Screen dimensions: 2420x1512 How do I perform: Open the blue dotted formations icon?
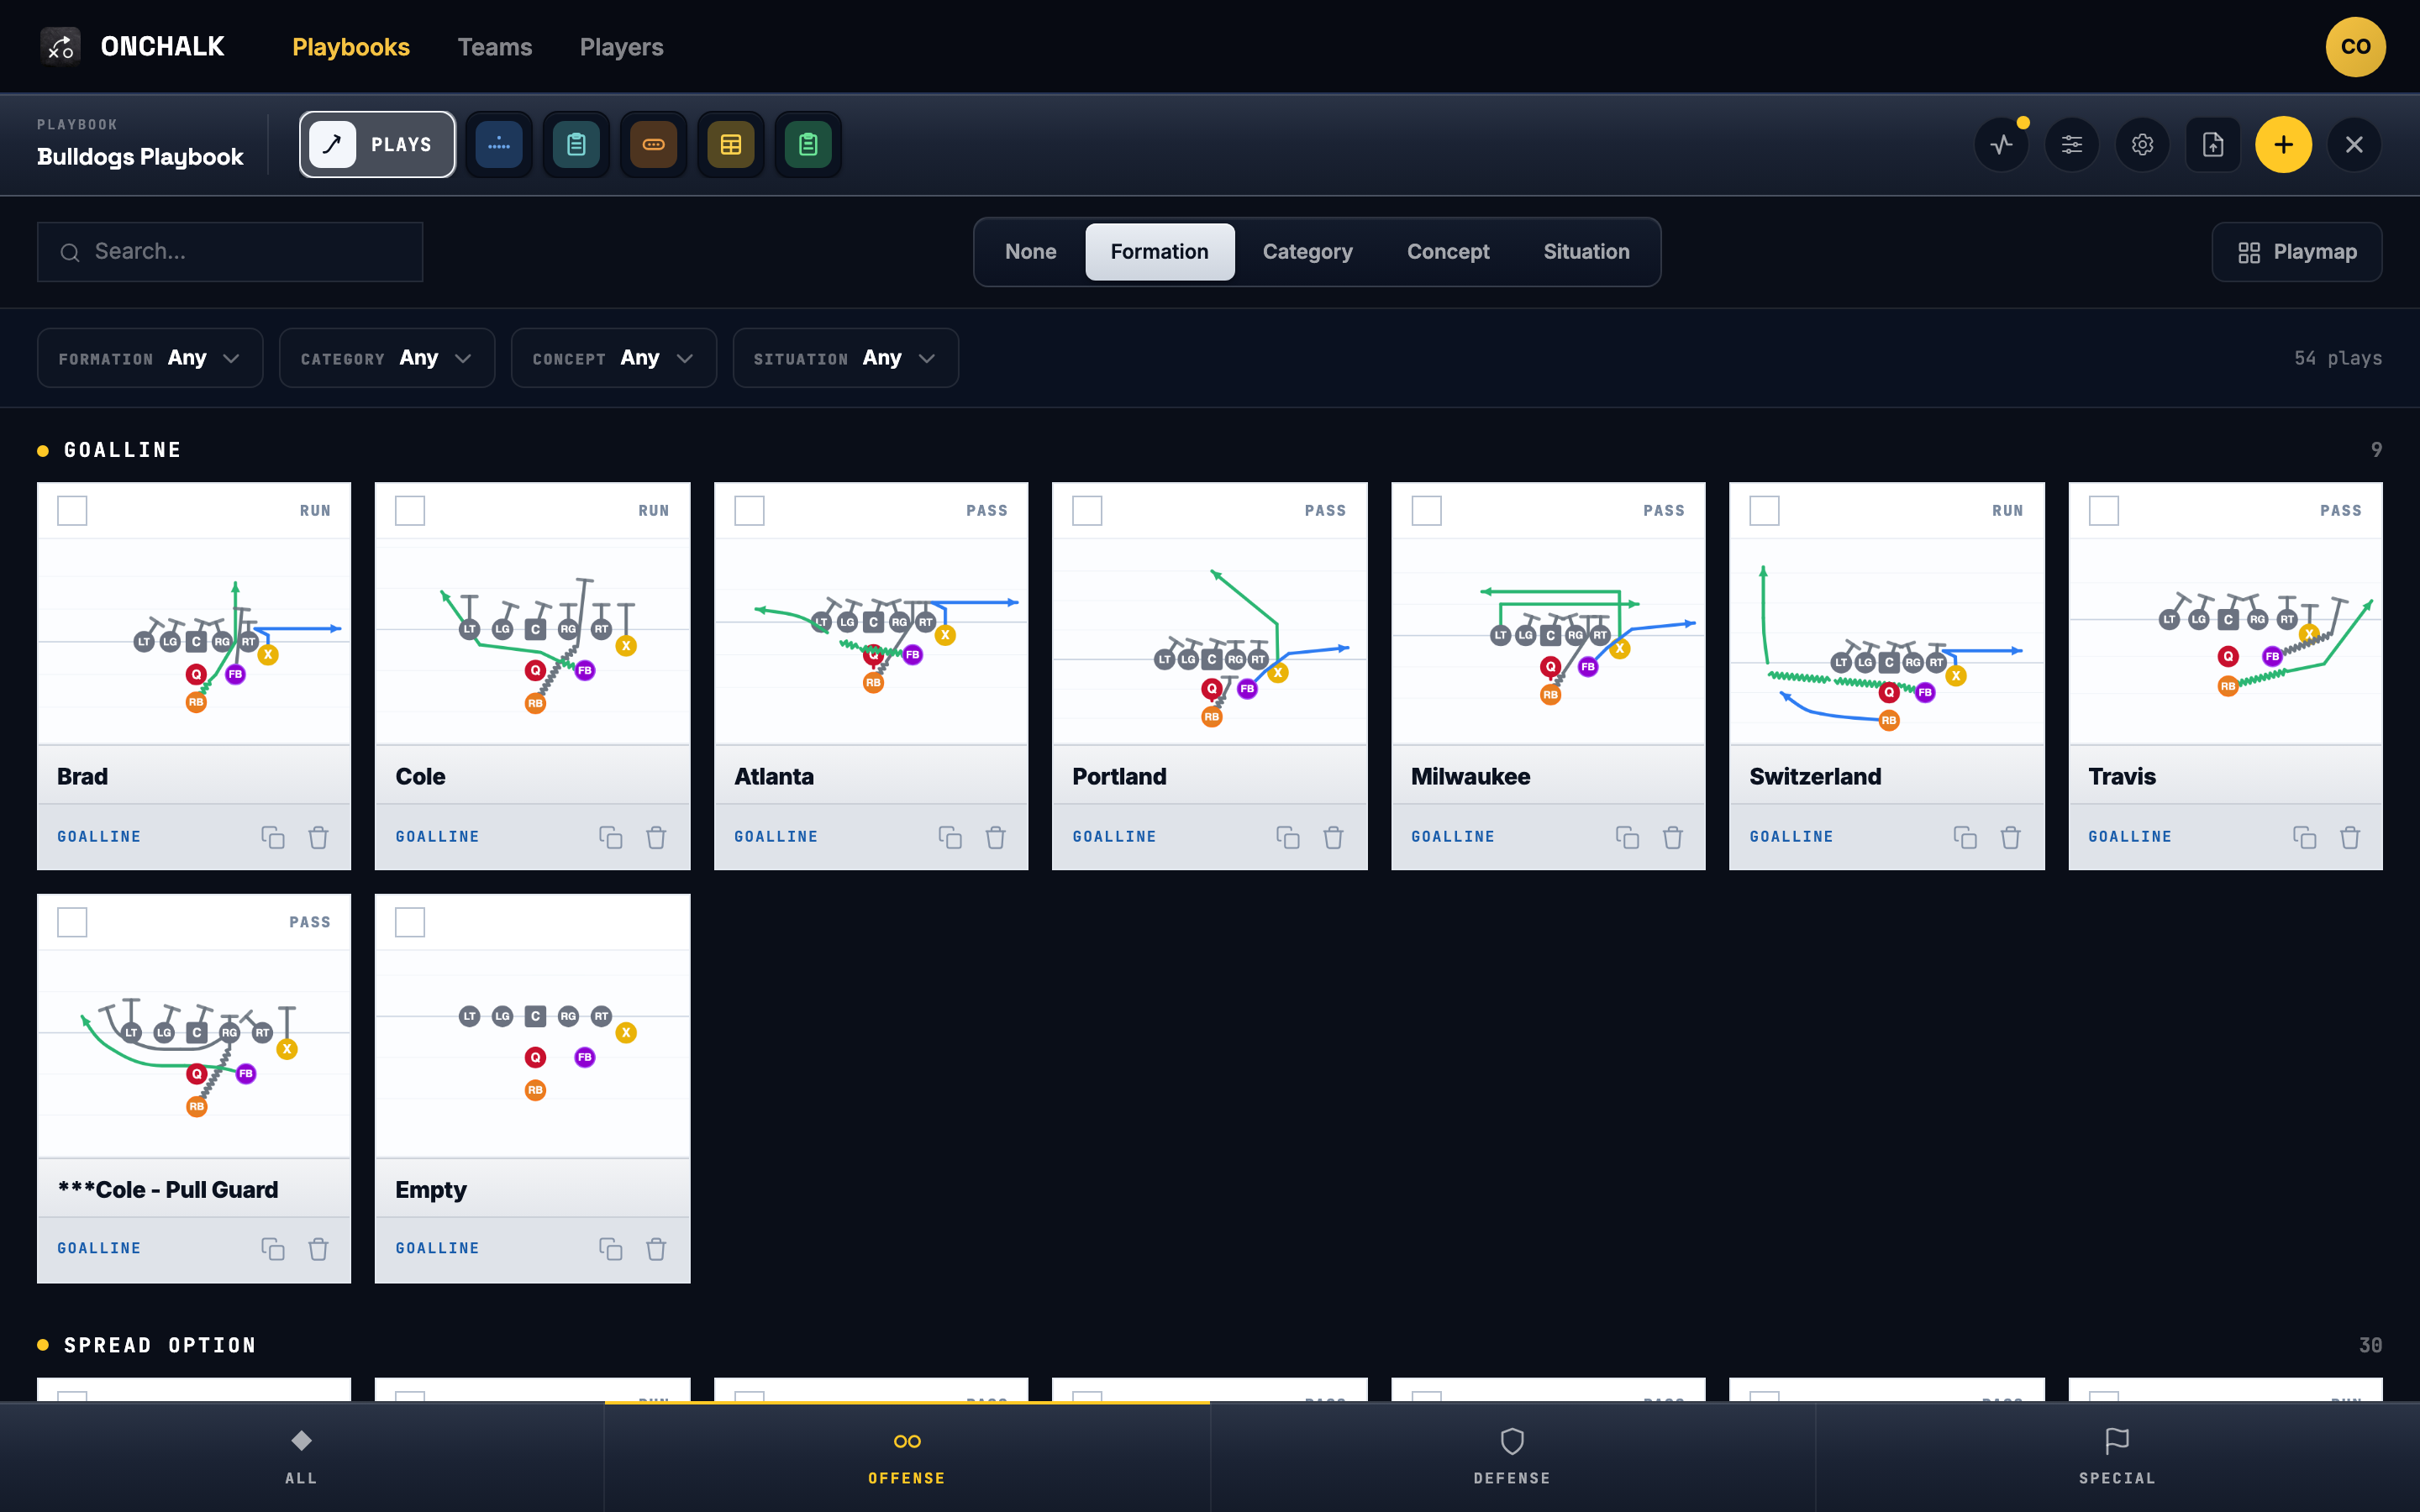tap(499, 145)
